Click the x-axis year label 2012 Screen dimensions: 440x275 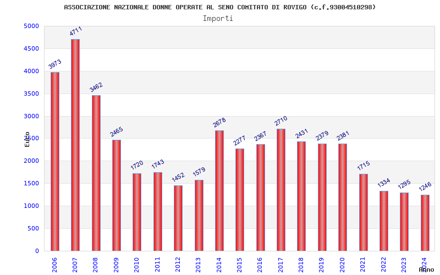click(178, 265)
